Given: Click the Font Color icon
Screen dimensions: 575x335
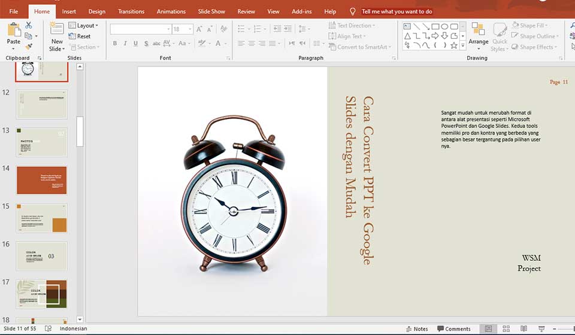Looking at the screenshot, I should 218,43.
